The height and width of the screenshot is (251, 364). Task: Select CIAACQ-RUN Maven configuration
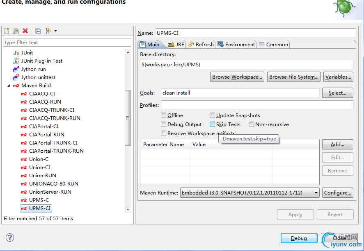point(41,102)
